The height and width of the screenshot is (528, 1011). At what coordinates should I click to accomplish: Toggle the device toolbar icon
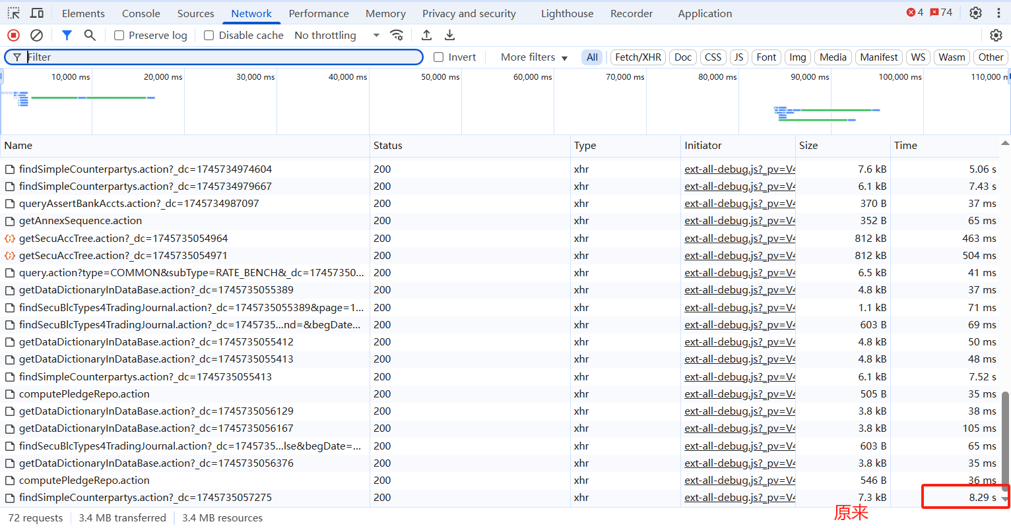pos(37,13)
